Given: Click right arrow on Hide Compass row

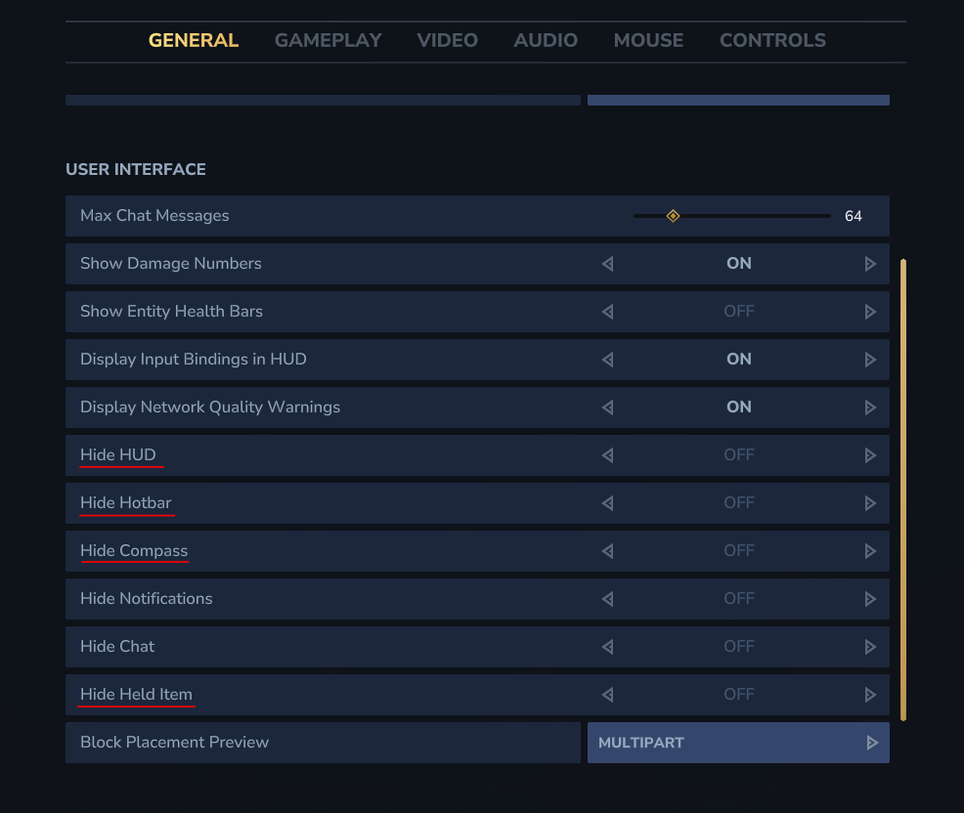Looking at the screenshot, I should [870, 551].
